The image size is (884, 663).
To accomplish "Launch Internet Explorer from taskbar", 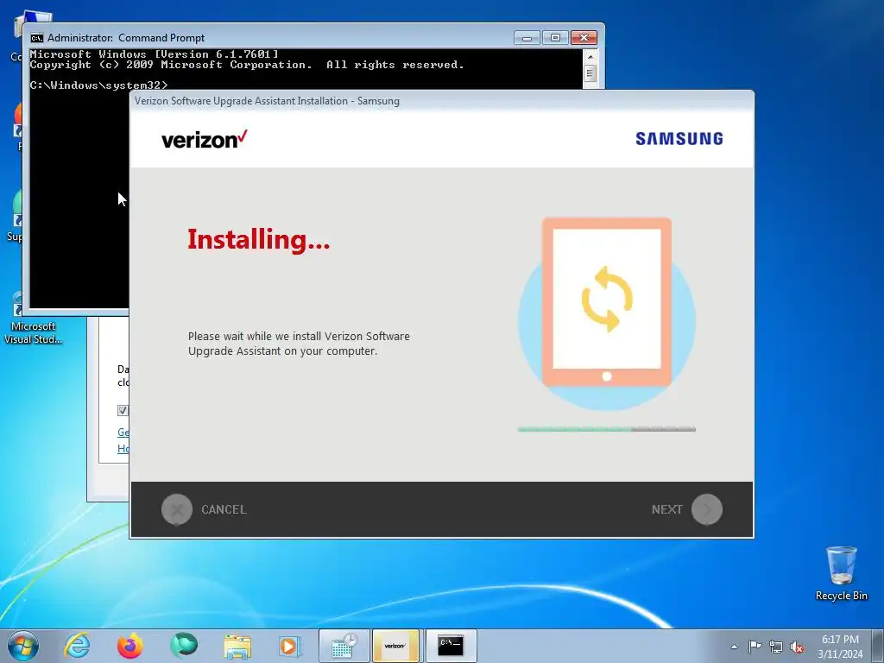I will 77,646.
